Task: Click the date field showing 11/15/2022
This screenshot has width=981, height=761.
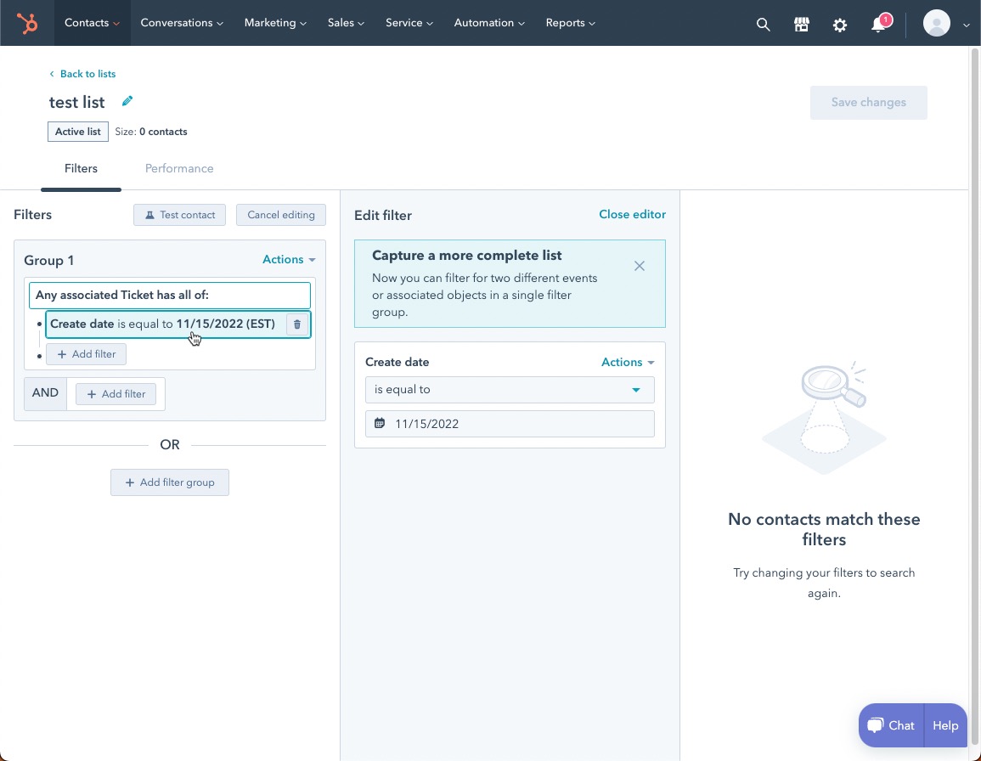Action: coord(510,424)
